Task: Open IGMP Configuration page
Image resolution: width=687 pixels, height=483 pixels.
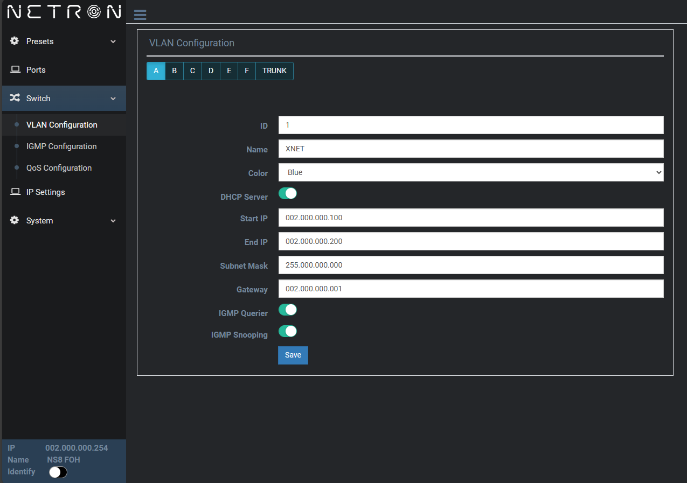Action: coord(61,146)
